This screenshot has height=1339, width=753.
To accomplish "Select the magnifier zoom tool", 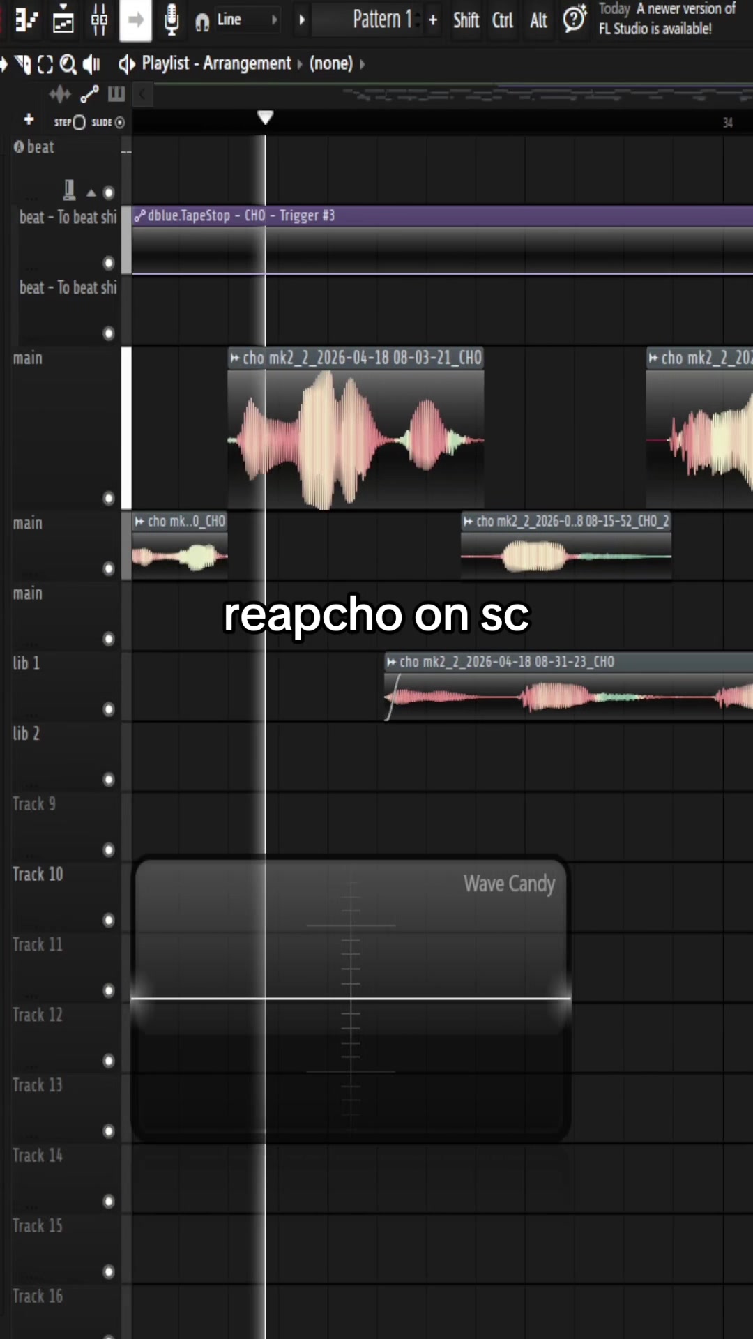I will coord(68,64).
